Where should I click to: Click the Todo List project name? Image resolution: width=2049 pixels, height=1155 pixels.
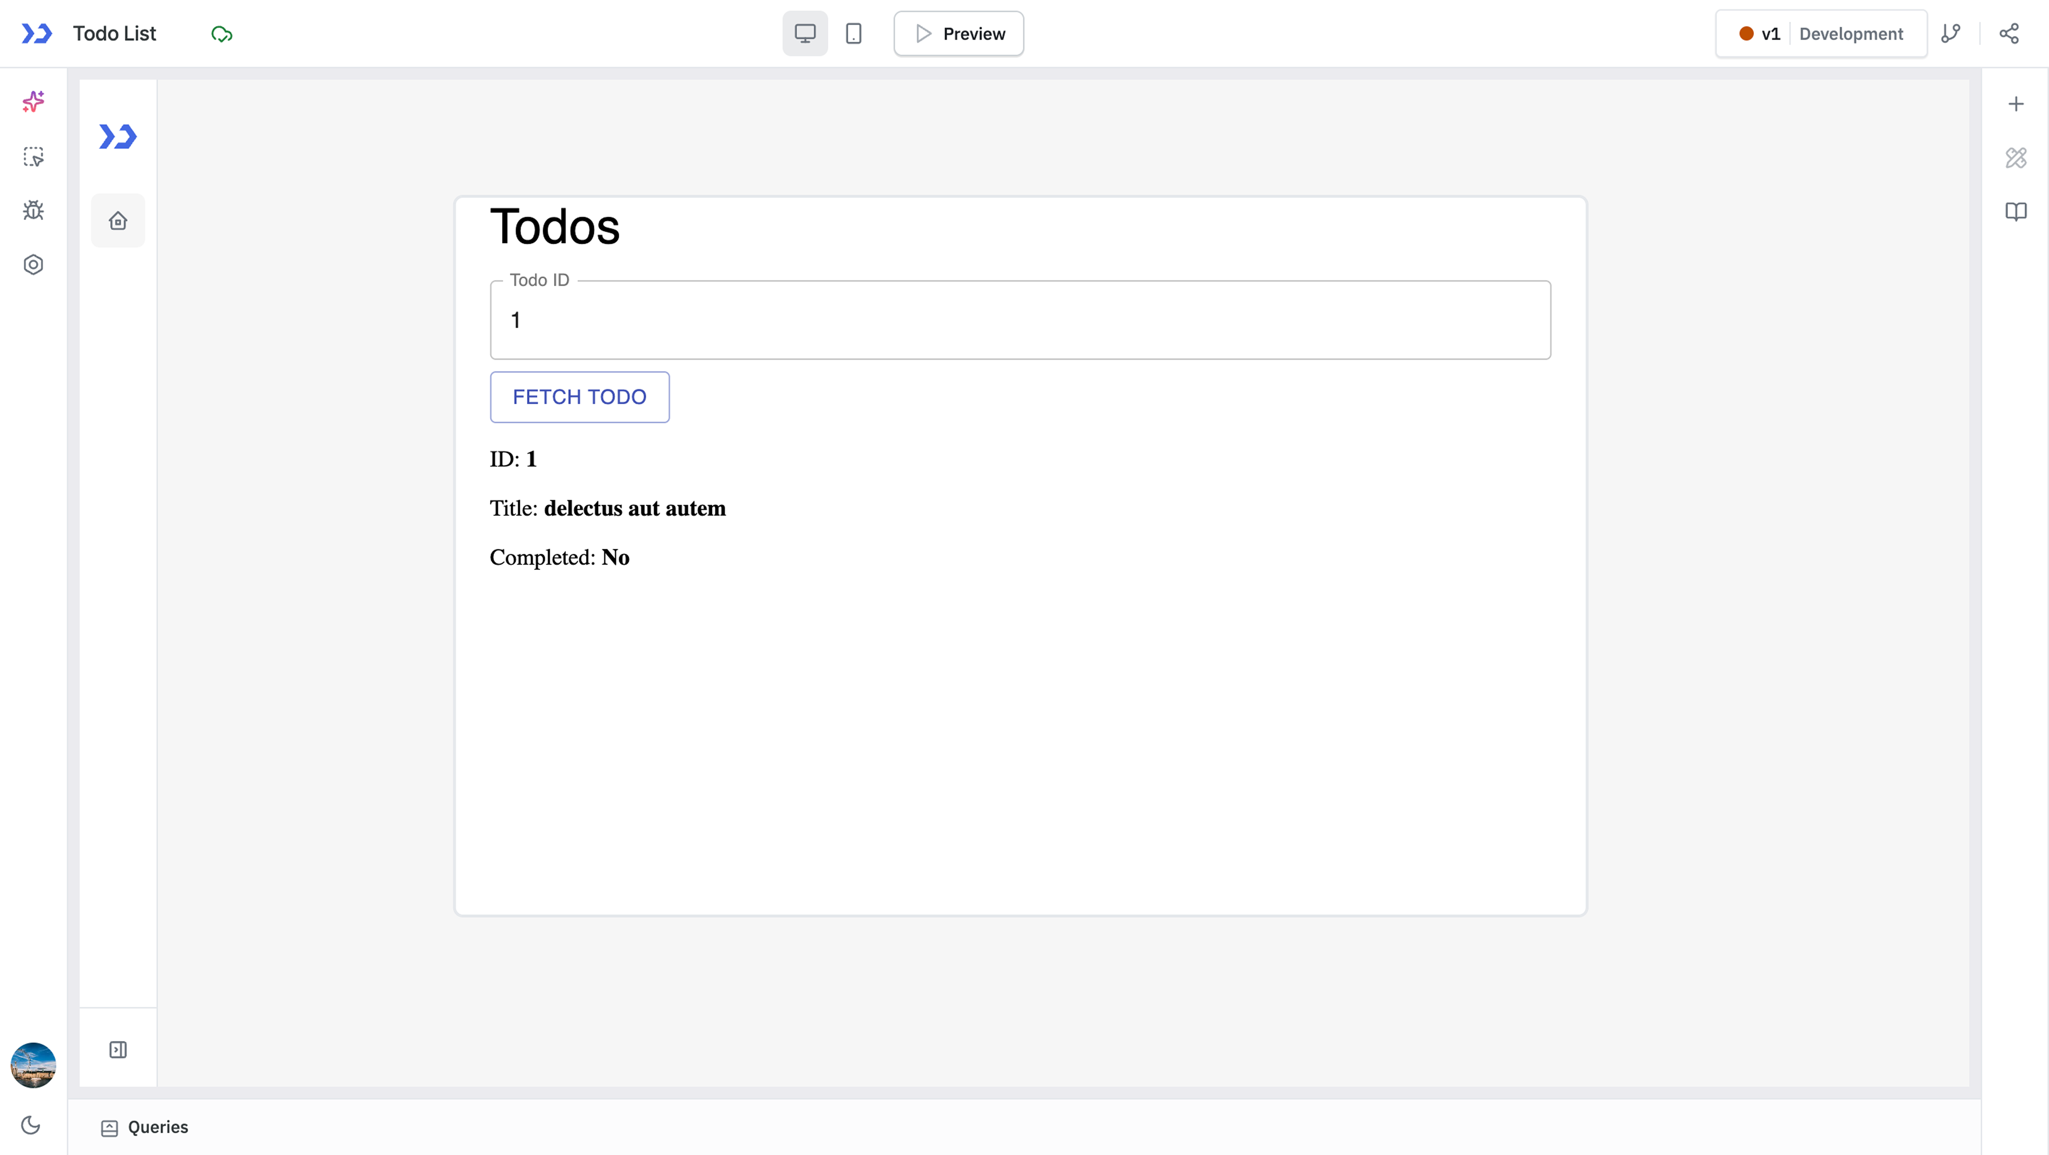pos(115,33)
